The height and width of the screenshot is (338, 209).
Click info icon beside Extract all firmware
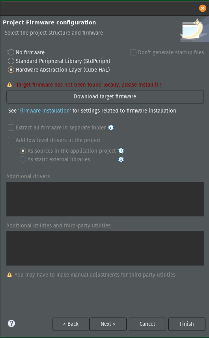coord(111,127)
